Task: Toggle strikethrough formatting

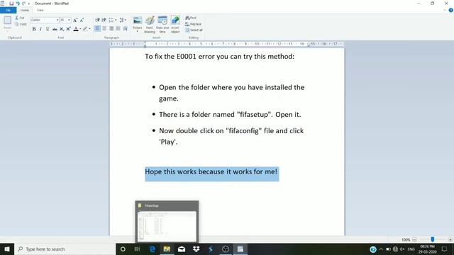Action: [55, 29]
